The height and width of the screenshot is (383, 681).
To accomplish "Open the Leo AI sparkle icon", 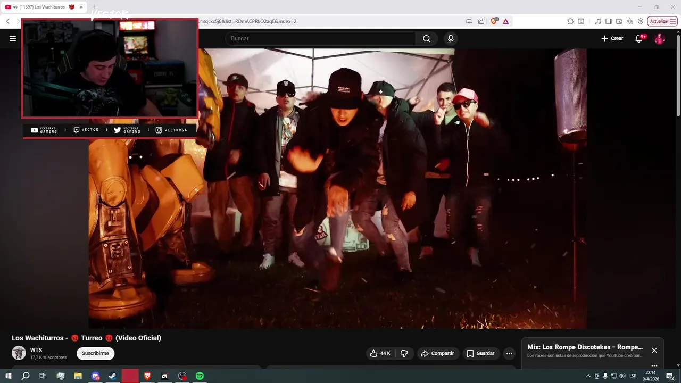I will tap(630, 21).
